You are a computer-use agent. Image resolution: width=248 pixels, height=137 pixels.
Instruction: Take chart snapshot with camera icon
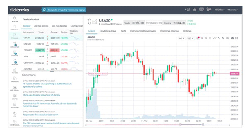(232, 38)
